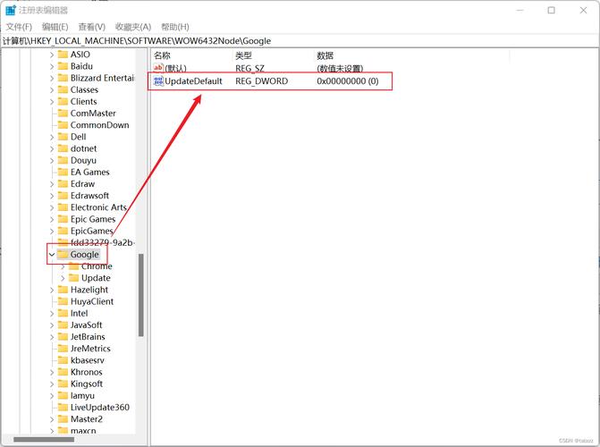Image resolution: width=600 pixels, height=447 pixels.
Task: Click the registry path address bar
Action: pyautogui.click(x=268, y=41)
